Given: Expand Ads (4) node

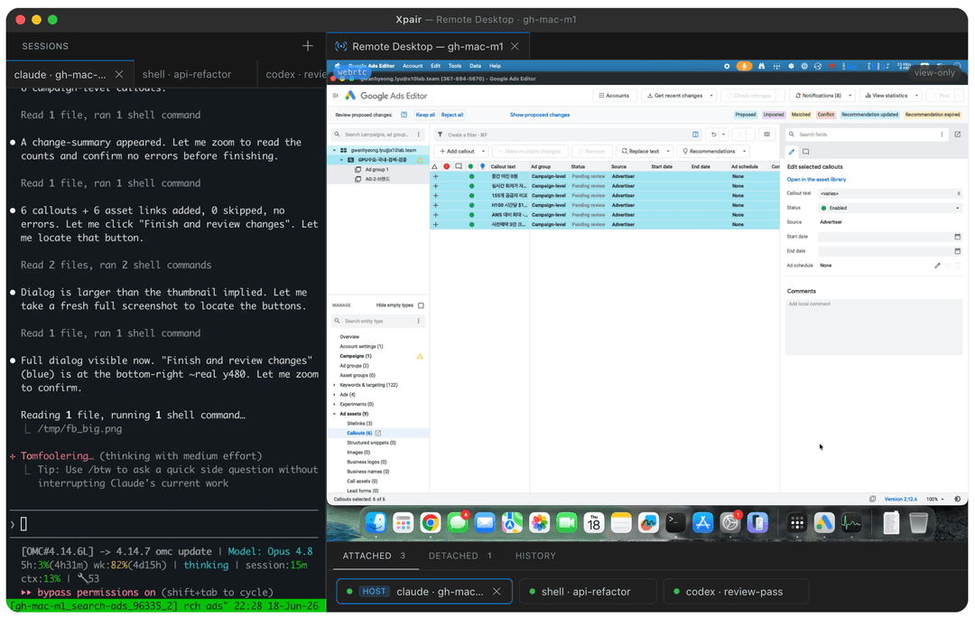Looking at the screenshot, I should point(335,395).
